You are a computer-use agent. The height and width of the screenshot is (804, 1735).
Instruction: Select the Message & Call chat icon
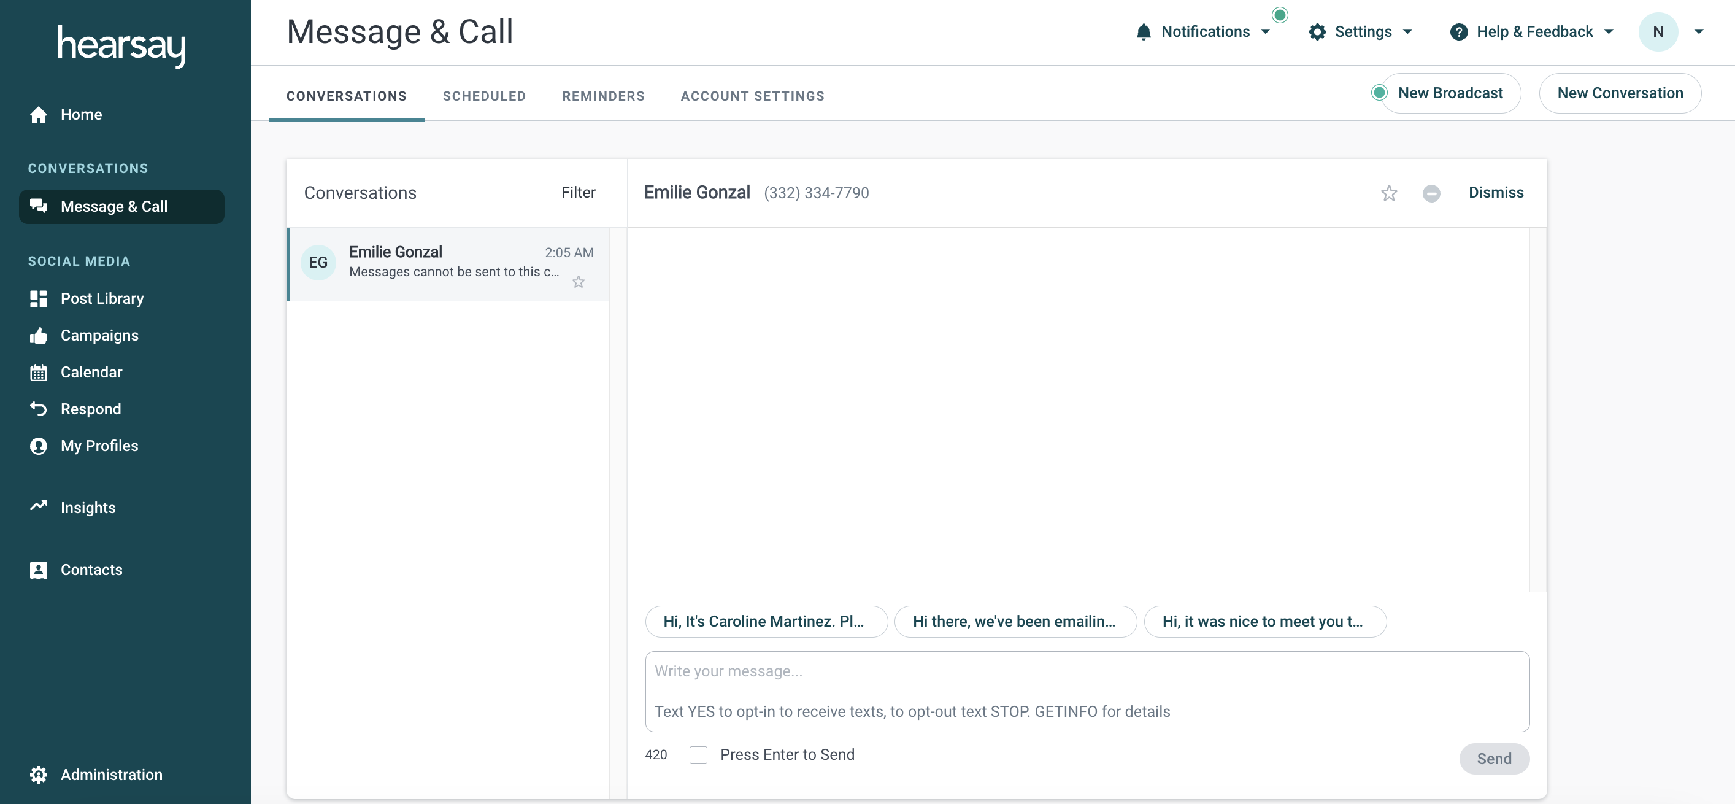pyautogui.click(x=39, y=206)
